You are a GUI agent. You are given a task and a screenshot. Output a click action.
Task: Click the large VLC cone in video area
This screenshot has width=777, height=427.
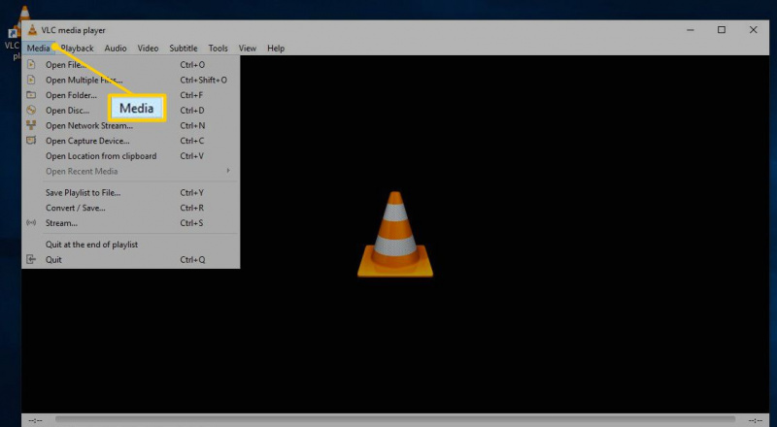(x=395, y=234)
